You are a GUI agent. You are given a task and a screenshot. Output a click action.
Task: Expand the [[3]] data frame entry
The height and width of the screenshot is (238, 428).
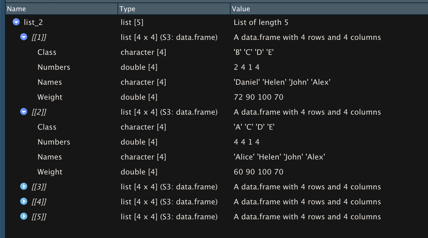(x=24, y=187)
